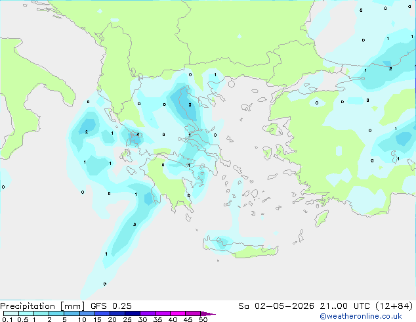Viewport: 416px width, 322px height.
Task: Click the '21:00 UTC' time text
Action: coord(344,306)
